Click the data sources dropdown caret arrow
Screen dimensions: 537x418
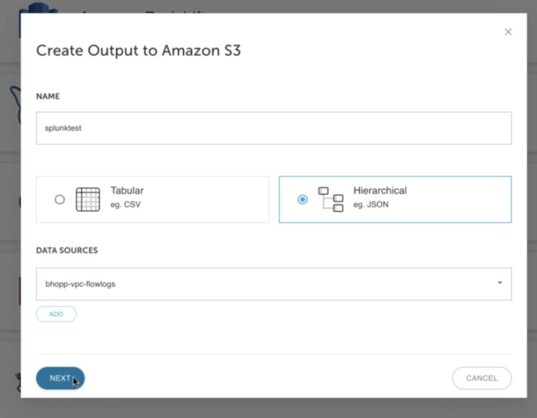(500, 283)
